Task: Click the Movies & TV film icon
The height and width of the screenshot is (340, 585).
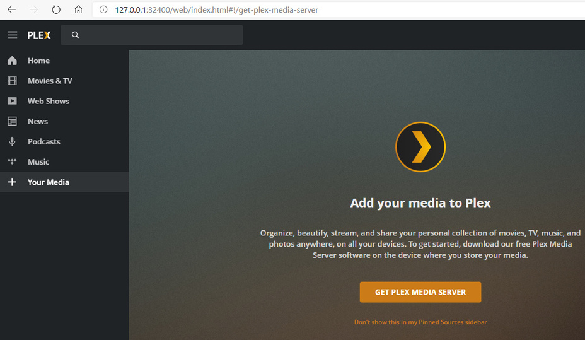Action: click(x=13, y=81)
